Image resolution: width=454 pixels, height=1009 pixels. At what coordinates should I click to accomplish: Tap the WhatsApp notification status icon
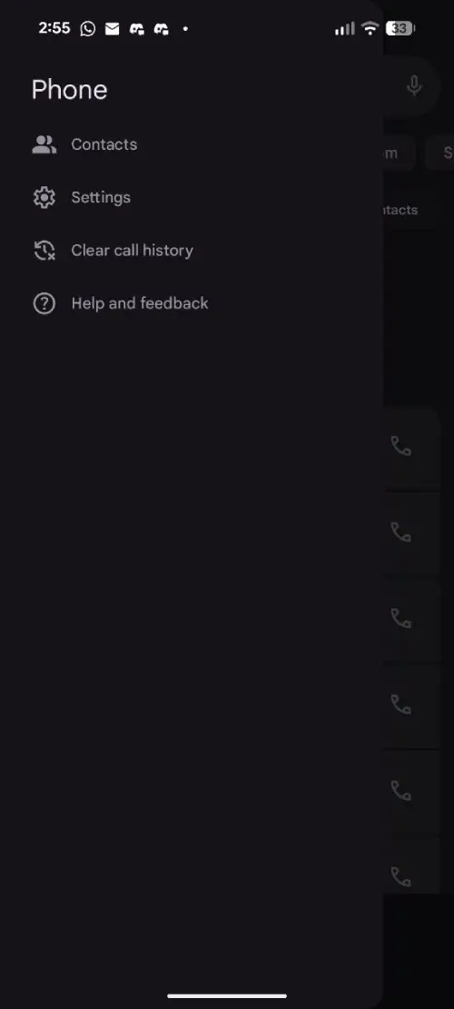click(87, 28)
